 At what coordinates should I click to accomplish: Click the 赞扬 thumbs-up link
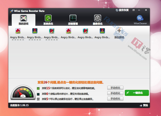point(144,105)
